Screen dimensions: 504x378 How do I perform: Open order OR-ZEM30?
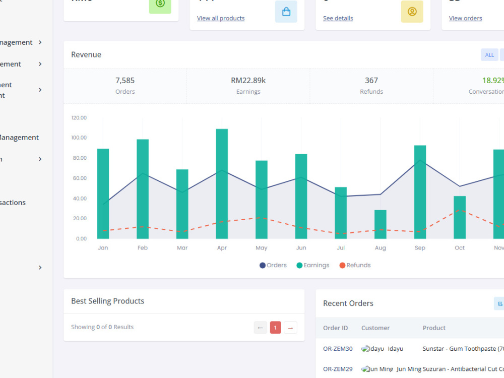tap(338, 349)
